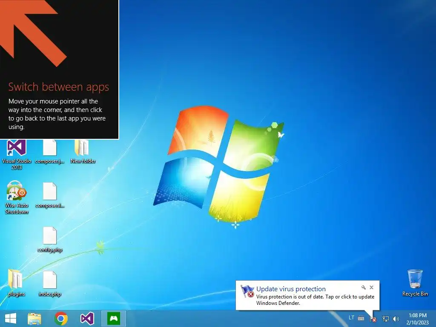Screen dimensions: 436x327
Task: Click the wrench icon in the notification
Action: pyautogui.click(x=364, y=287)
